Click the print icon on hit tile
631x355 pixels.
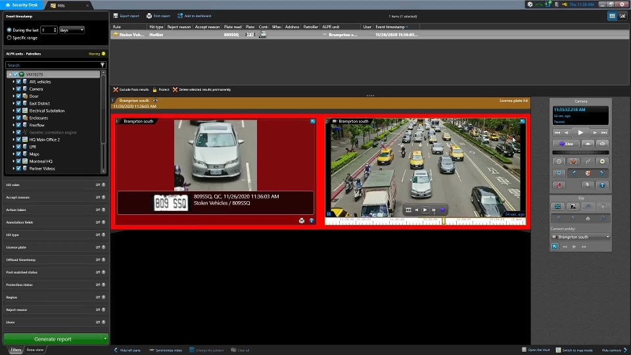pos(302,221)
